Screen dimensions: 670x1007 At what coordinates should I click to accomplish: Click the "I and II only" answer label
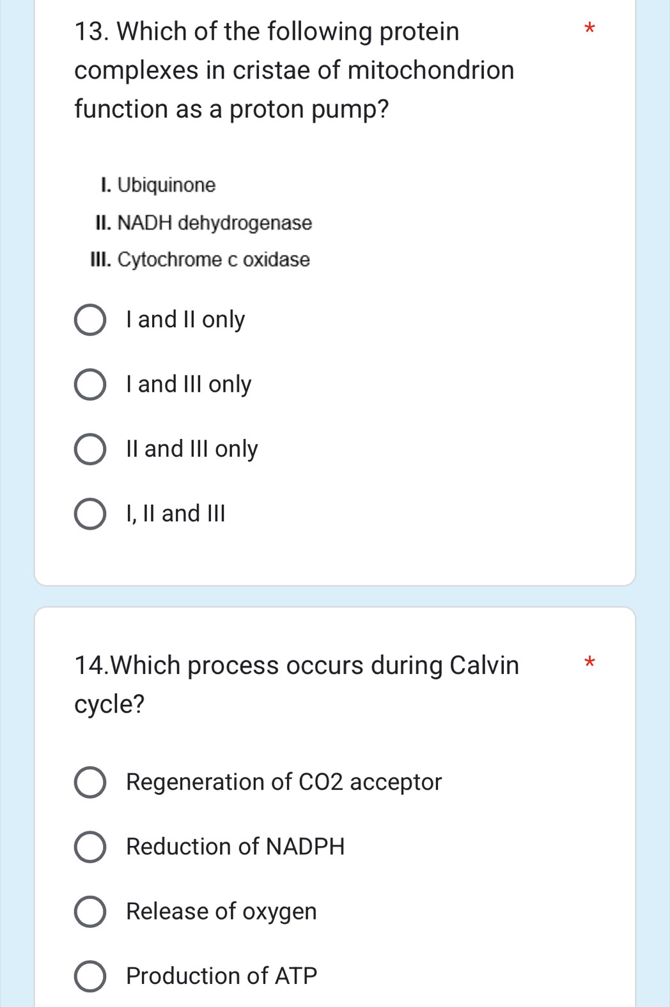click(185, 319)
